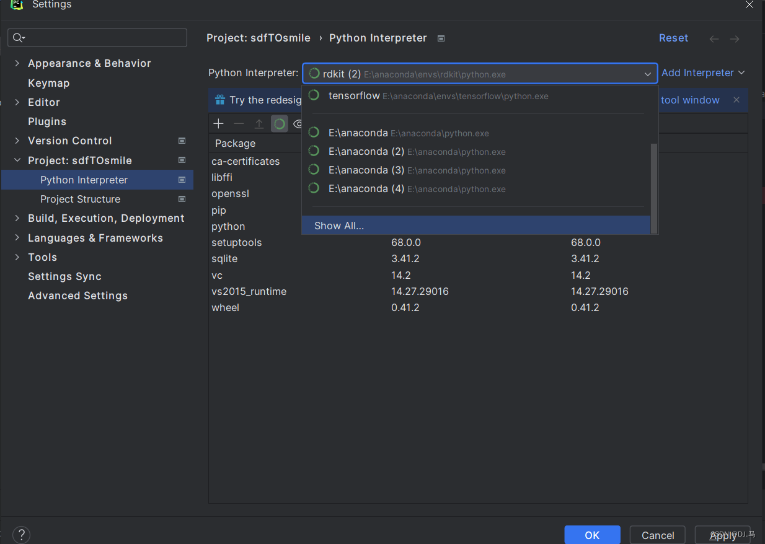
Task: Click the Apply button
Action: [723, 535]
